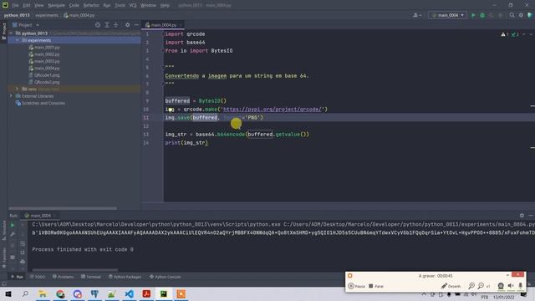Screen dimensions: 535x301
Task: Toggle the webcam icon in recorder
Action: [x=501, y=286]
